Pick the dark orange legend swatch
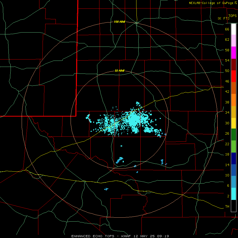 tap(234, 88)
